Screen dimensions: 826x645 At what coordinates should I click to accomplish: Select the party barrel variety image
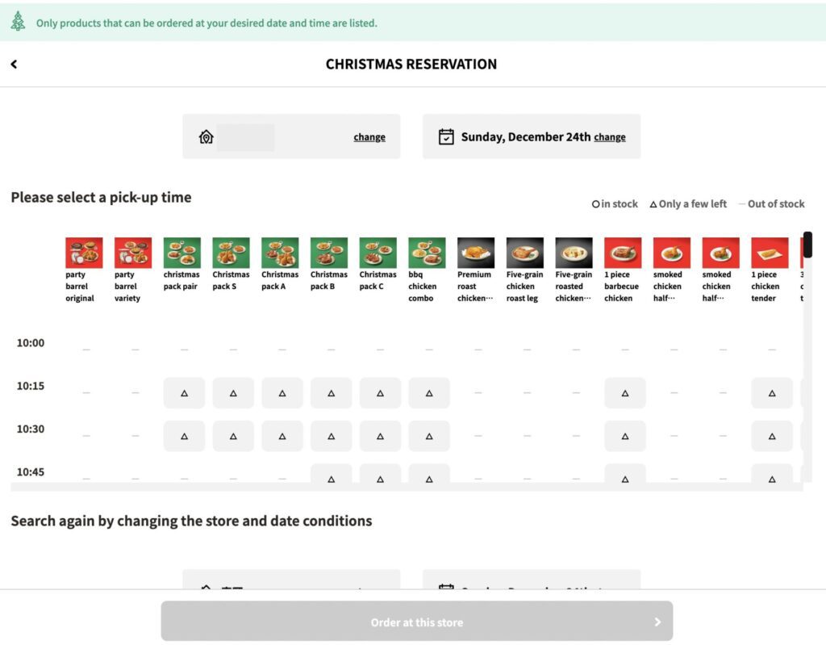tap(133, 253)
